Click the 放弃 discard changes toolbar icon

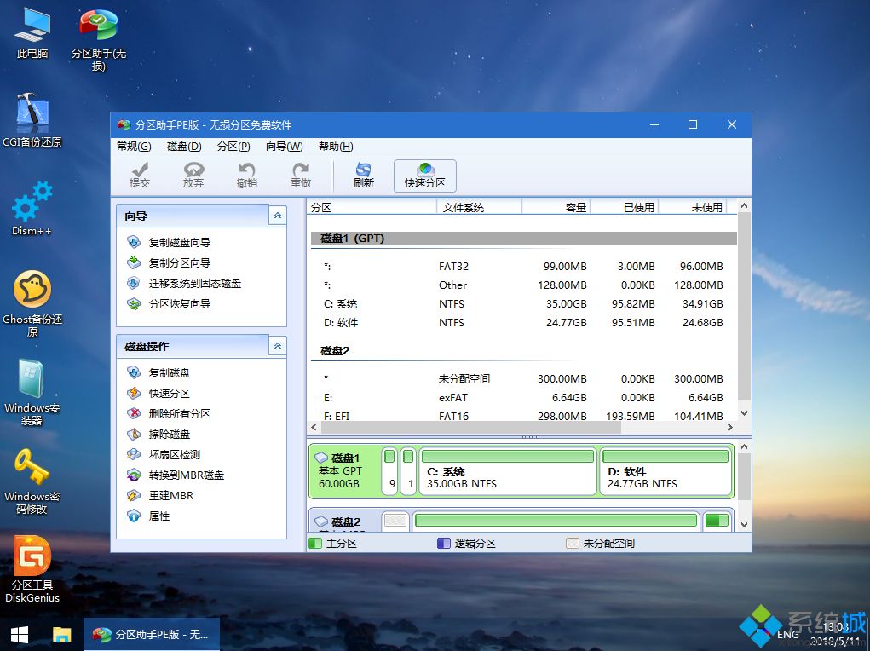pos(193,175)
